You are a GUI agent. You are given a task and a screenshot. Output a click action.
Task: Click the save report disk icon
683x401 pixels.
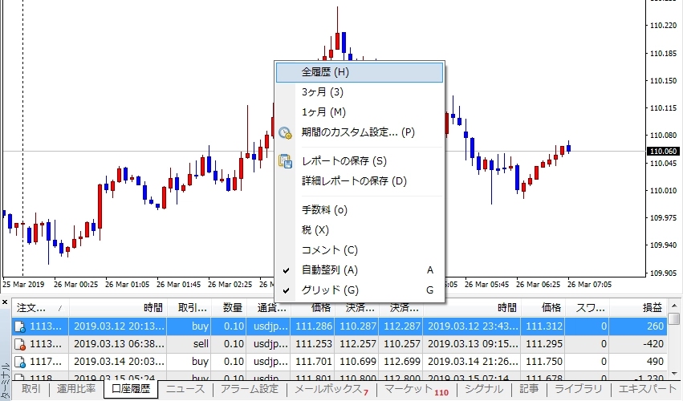pos(285,161)
